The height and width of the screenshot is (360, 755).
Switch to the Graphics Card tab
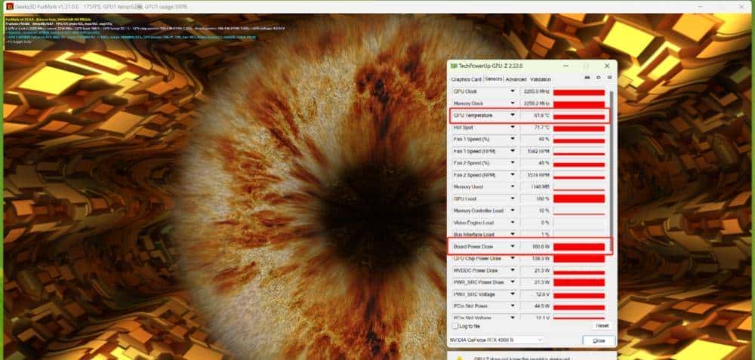tap(466, 79)
